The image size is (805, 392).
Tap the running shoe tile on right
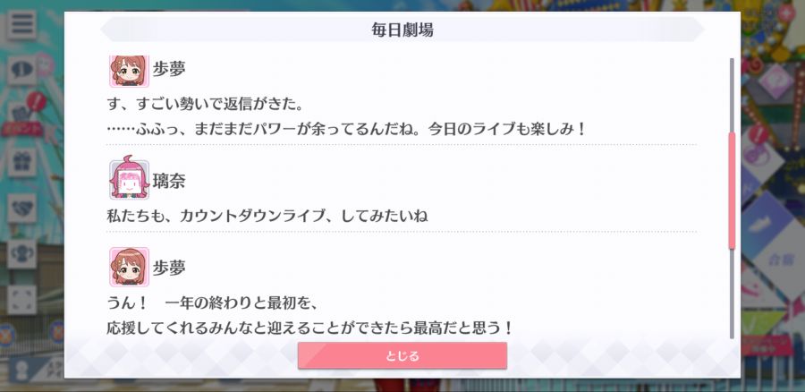(758, 222)
